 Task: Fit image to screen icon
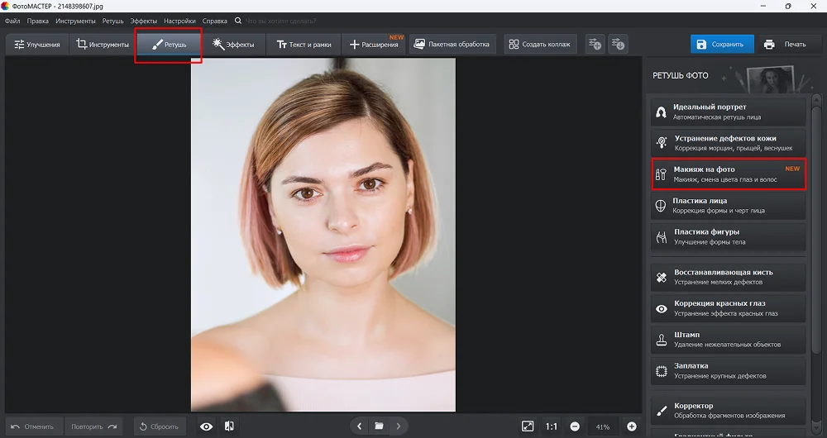click(528, 426)
